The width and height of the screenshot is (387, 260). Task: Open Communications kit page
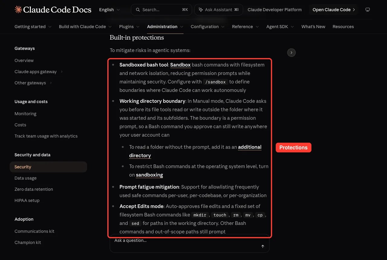pyautogui.click(x=34, y=231)
